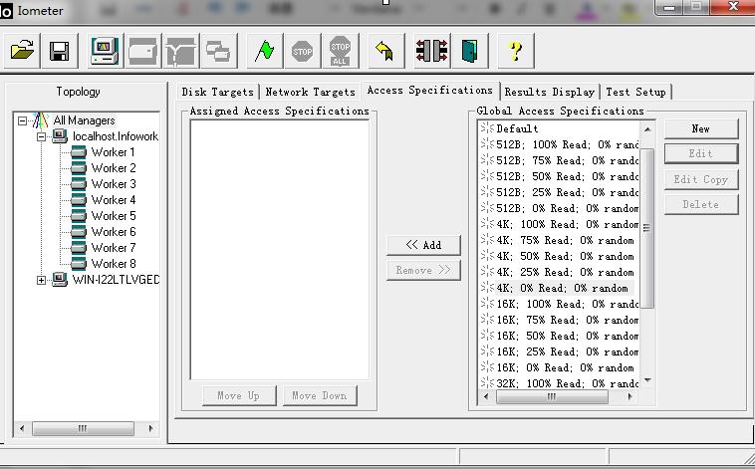
Task: Go to the Test Setup tab
Action: [635, 92]
